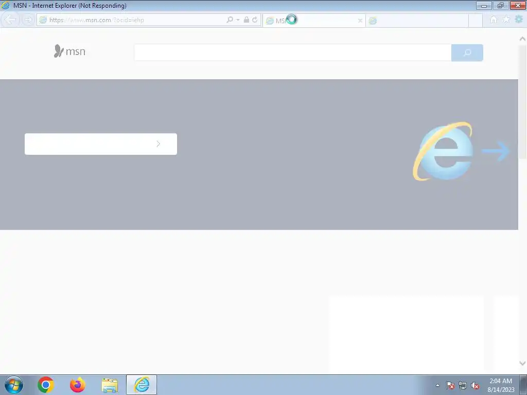
Task: Click the blue MSN search button
Action: [467, 52]
